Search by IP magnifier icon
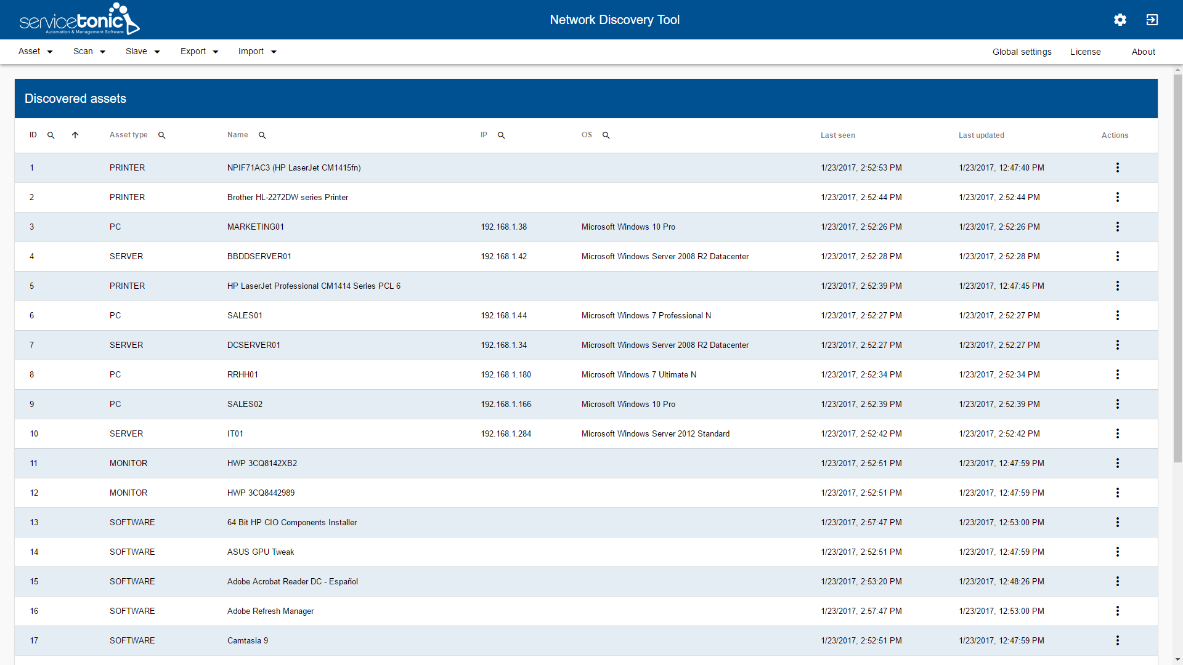 pos(502,135)
